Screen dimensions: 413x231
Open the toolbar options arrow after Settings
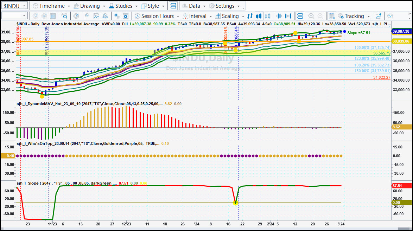coord(243,8)
